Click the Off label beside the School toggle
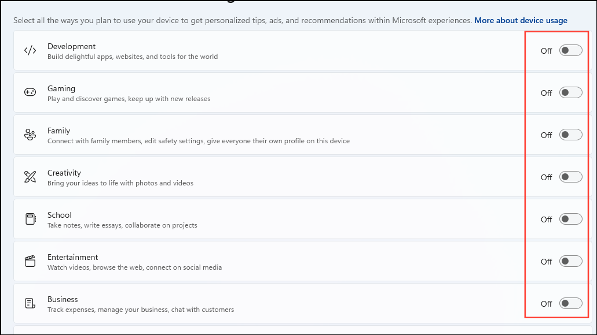This screenshot has width=597, height=335. click(546, 219)
